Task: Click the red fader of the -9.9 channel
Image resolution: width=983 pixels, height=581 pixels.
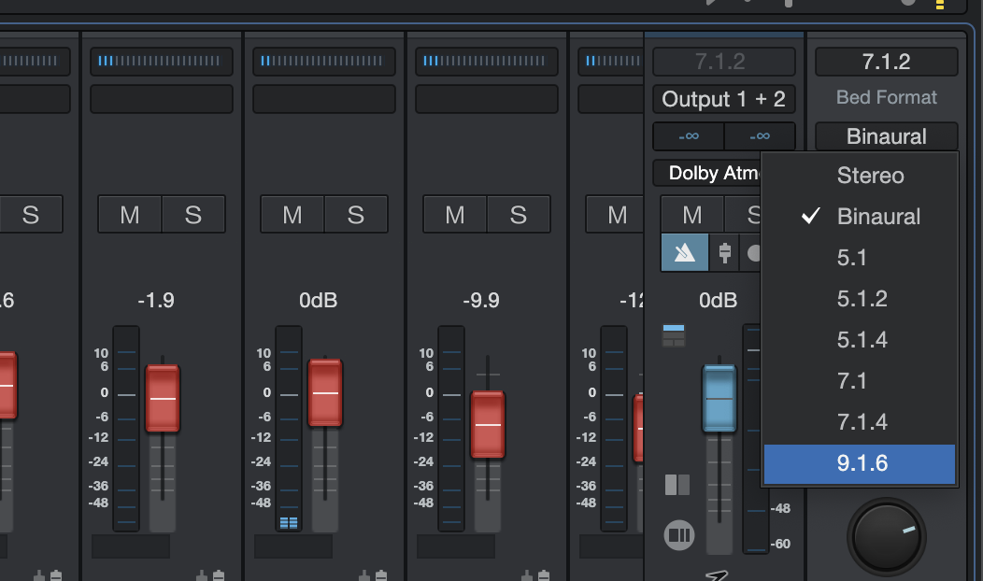Action: pyautogui.click(x=487, y=424)
